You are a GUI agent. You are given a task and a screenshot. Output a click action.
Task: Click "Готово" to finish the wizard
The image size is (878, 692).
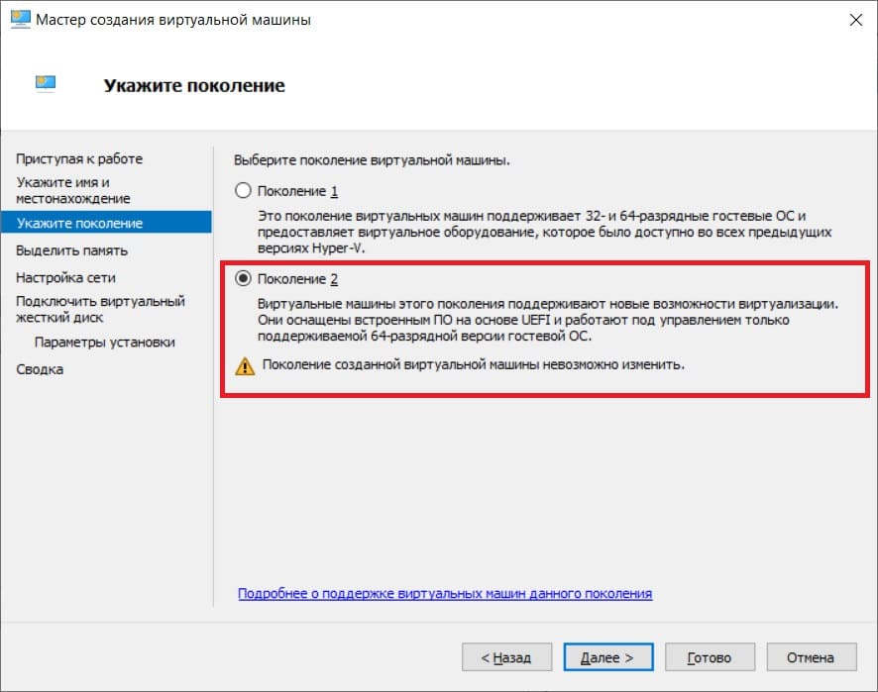(710, 656)
